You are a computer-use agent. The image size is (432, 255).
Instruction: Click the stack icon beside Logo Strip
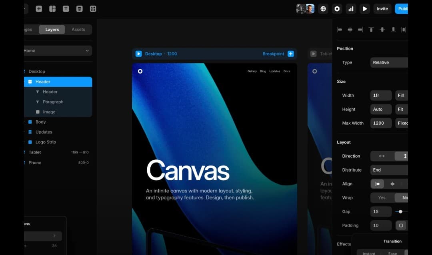(x=30, y=142)
